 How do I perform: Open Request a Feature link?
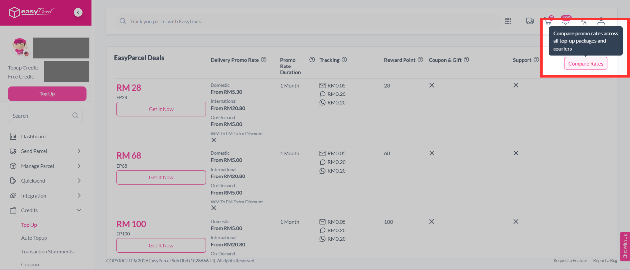tap(570, 260)
